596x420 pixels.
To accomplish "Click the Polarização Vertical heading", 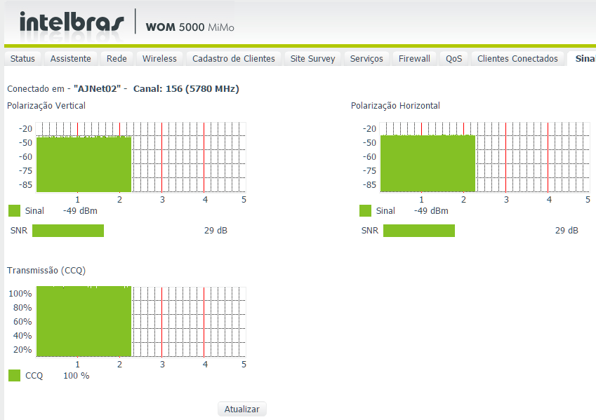I will [x=46, y=106].
